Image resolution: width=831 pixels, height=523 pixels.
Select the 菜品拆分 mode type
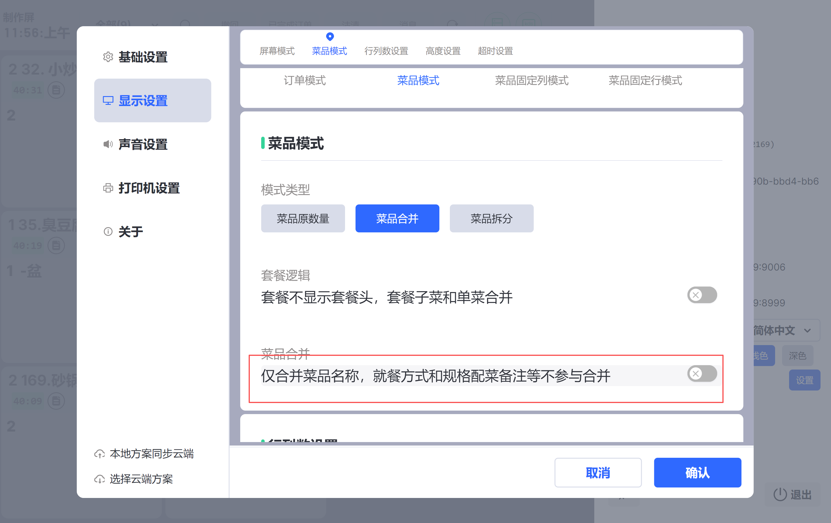coord(491,218)
